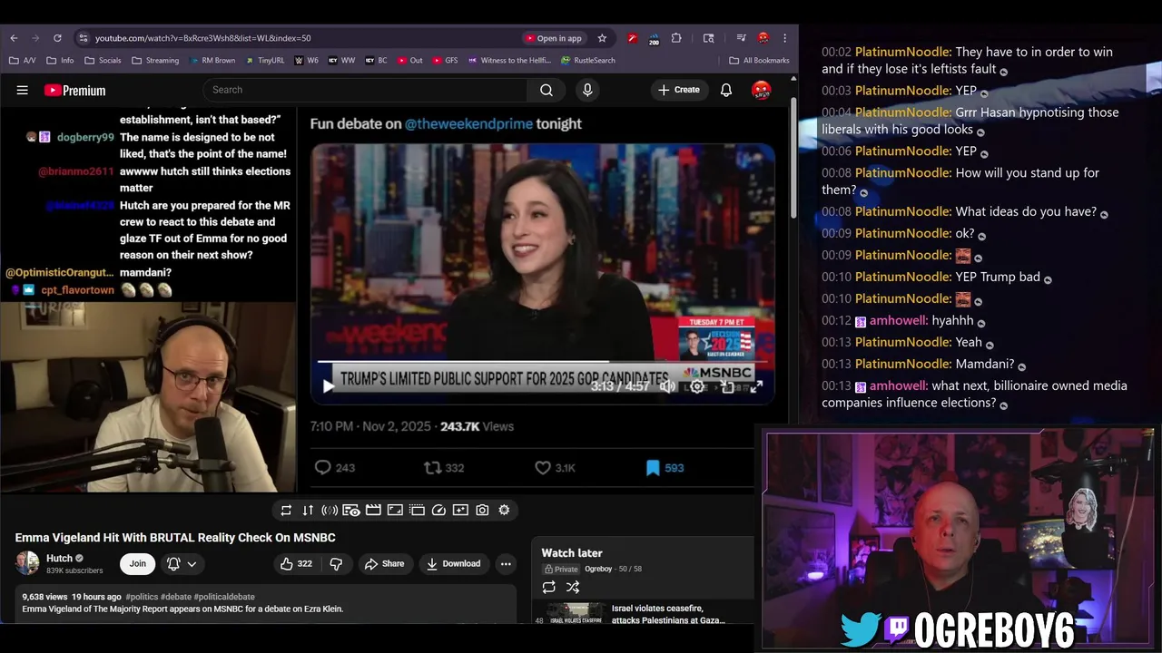Open the RustleSearch bookmark
The image size is (1162, 653).
tap(588, 61)
